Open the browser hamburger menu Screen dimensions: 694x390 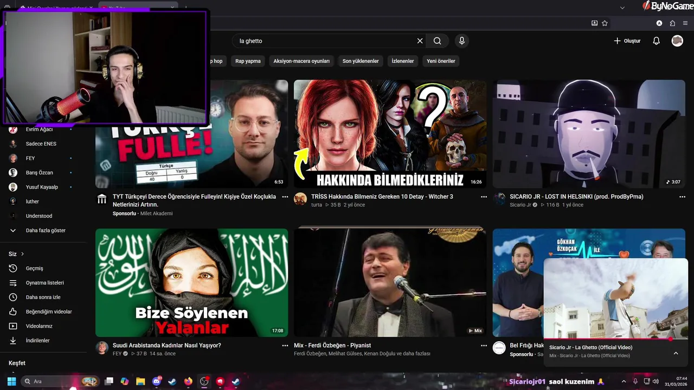[685, 23]
